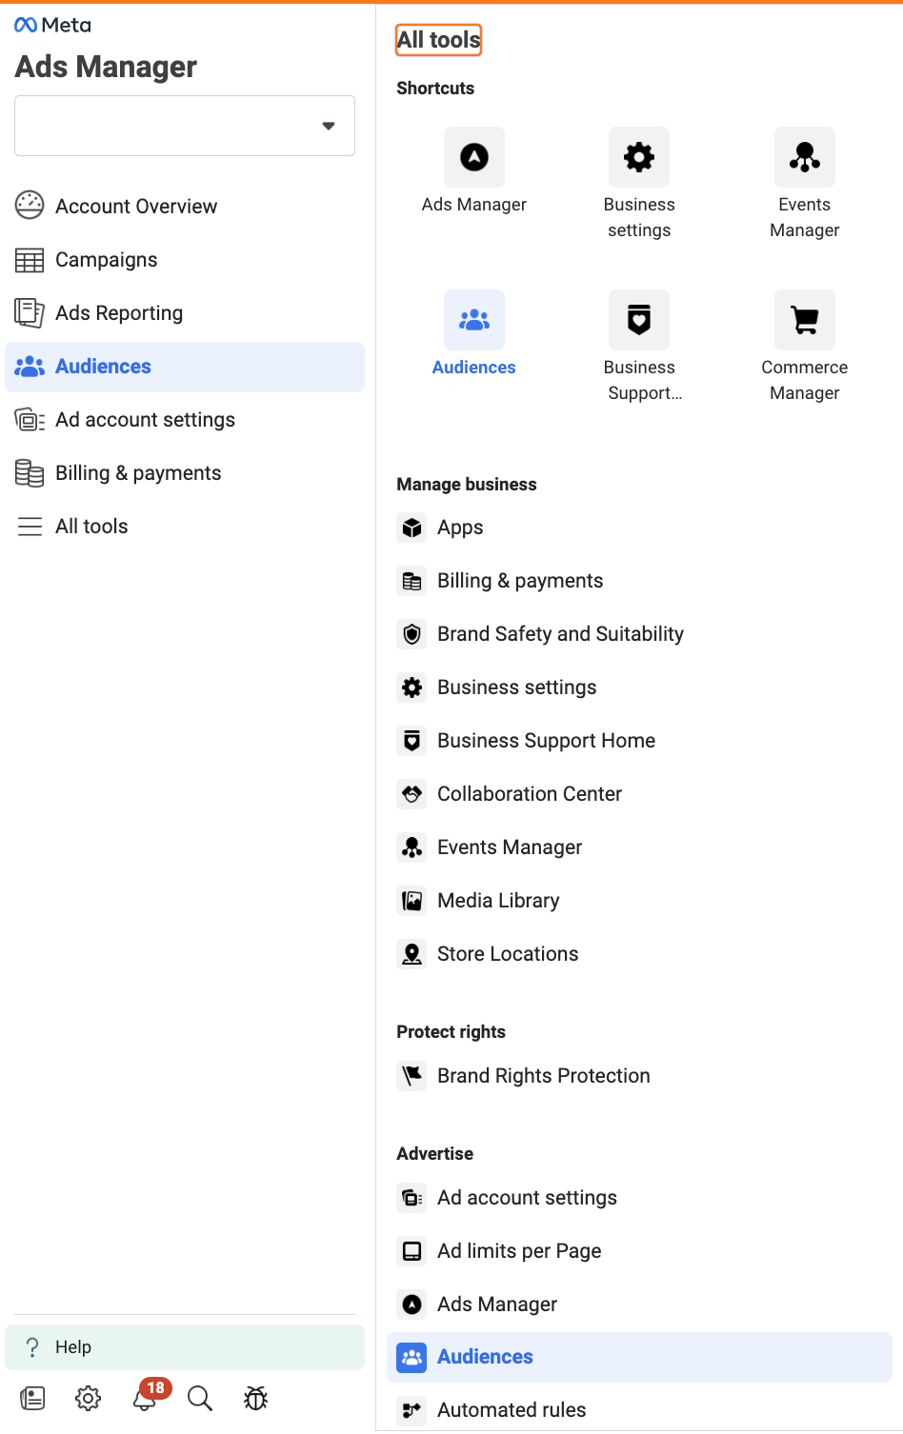The height and width of the screenshot is (1434, 903).
Task: Open the settings gear icon in bottom bar
Action: [88, 1398]
